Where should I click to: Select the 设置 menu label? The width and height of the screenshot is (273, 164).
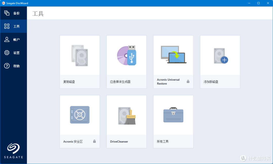16,53
